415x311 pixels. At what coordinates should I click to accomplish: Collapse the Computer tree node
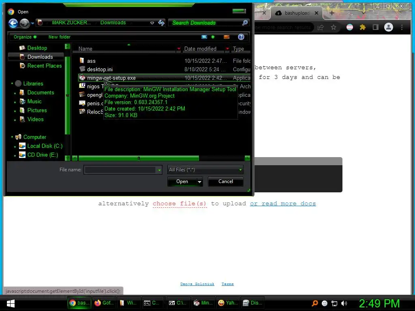pos(12,137)
